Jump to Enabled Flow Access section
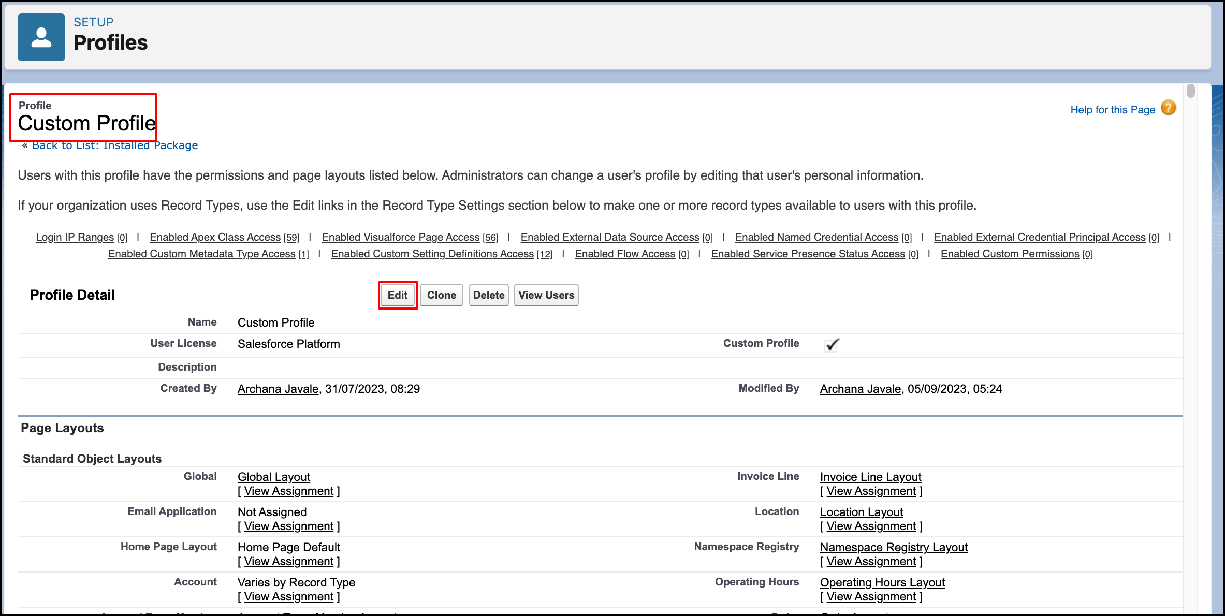 click(x=625, y=254)
